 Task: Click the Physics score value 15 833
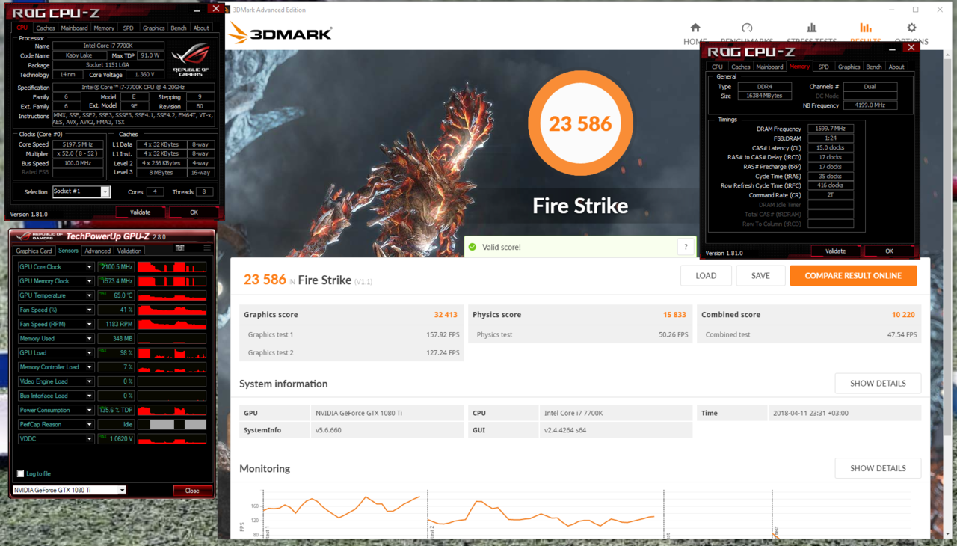674,315
